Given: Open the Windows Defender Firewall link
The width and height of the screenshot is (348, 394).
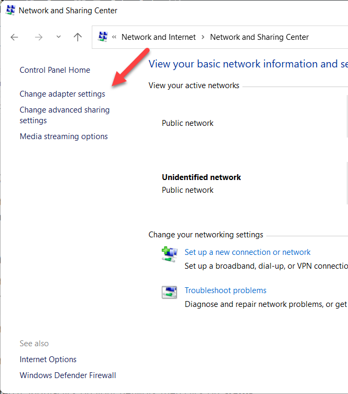Looking at the screenshot, I should [67, 375].
